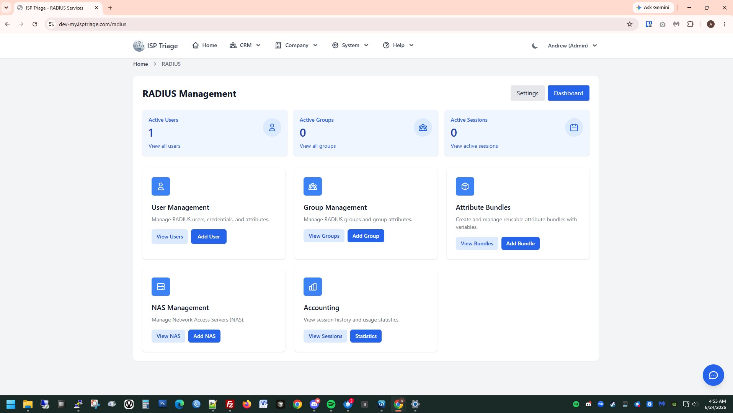Click the Active Sessions calendar icon

574,127
